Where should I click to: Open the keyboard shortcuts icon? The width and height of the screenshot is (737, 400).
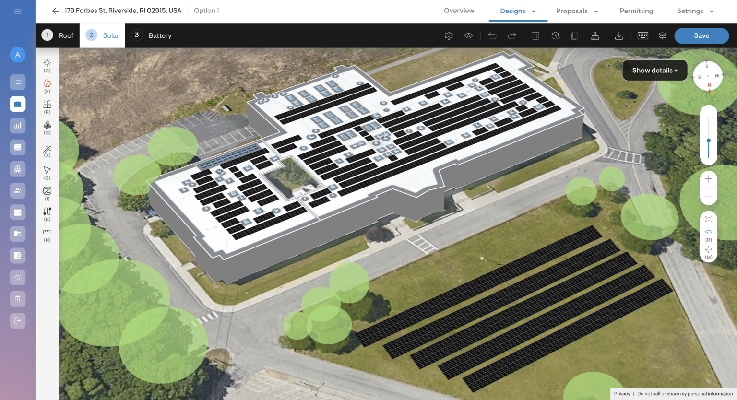click(642, 35)
